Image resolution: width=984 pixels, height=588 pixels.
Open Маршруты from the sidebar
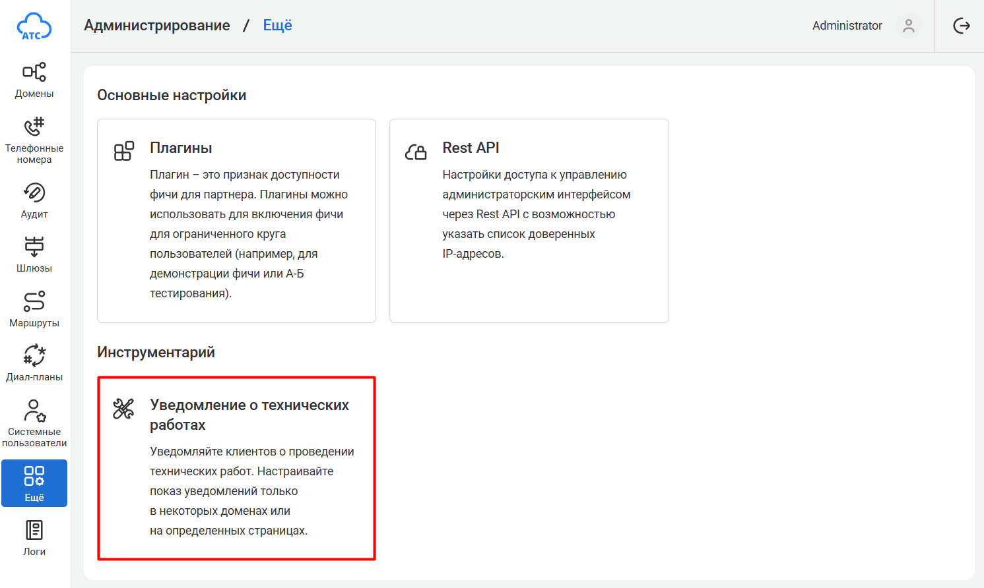[x=34, y=309]
